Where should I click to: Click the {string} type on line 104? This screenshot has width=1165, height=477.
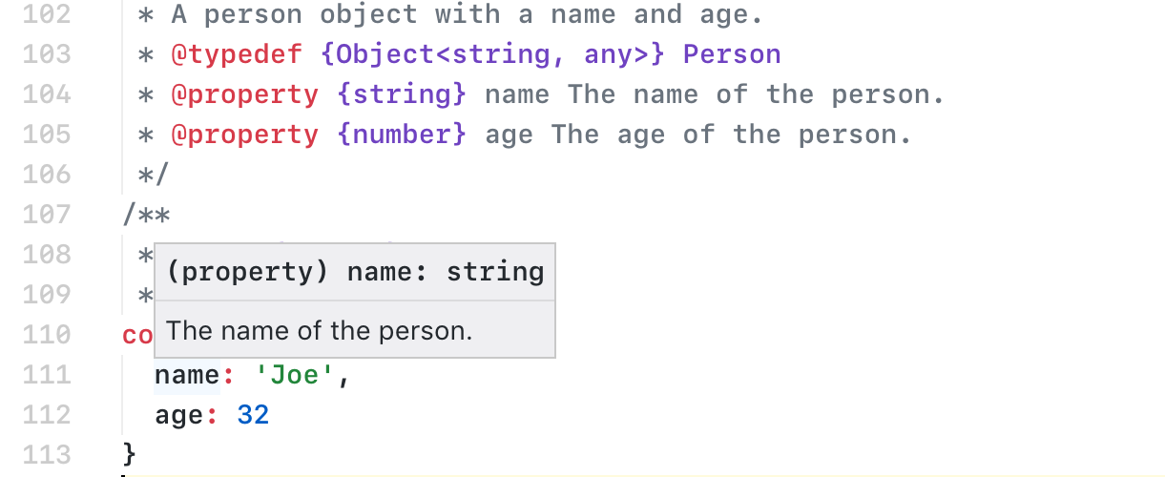tap(402, 94)
